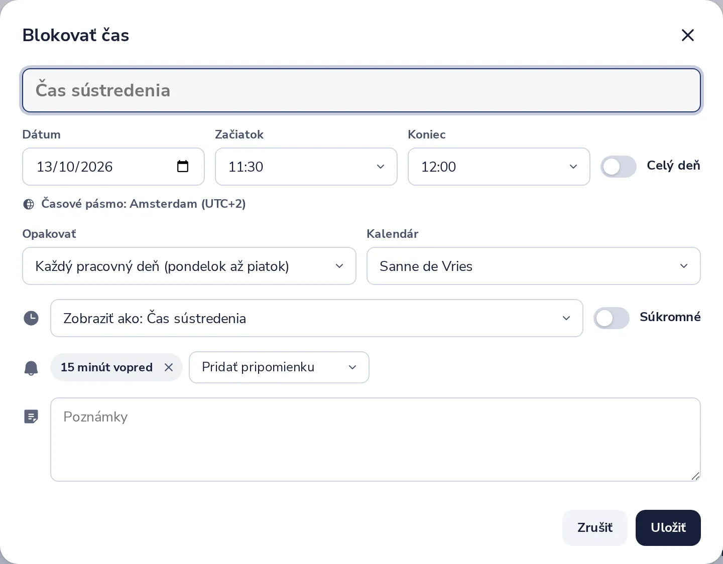The height and width of the screenshot is (564, 723).
Task: Turn on the Súkromné switch
Action: pos(612,318)
